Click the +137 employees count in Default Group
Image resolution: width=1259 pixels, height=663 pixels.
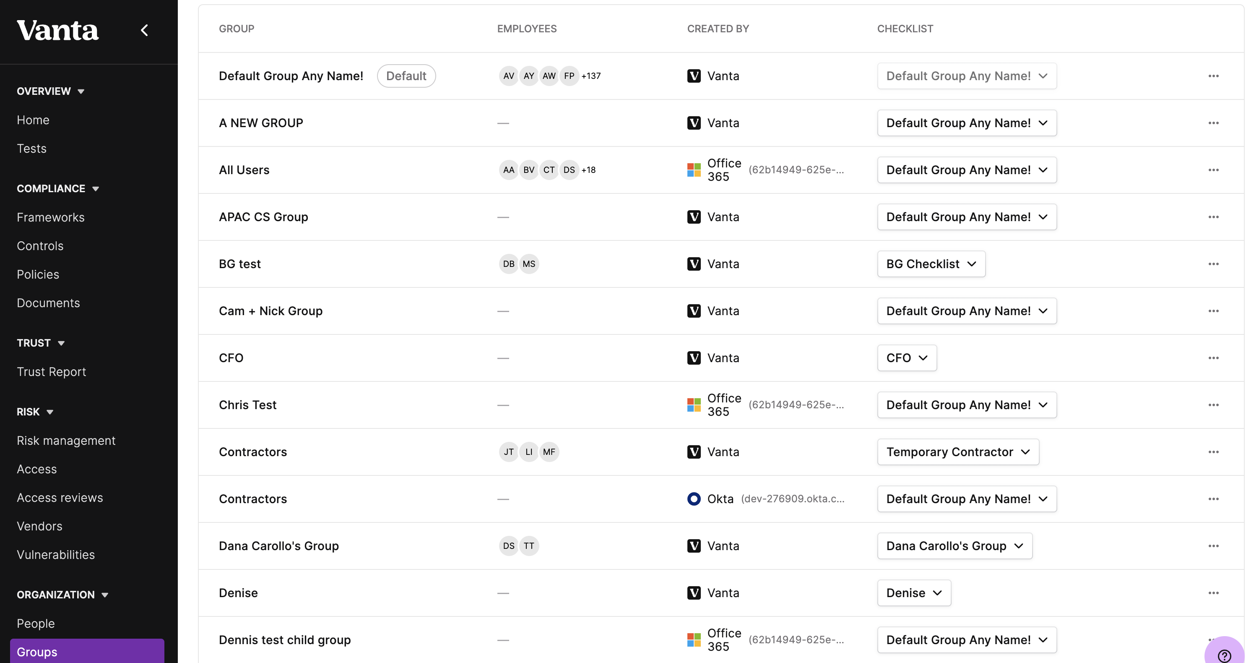tap(591, 76)
